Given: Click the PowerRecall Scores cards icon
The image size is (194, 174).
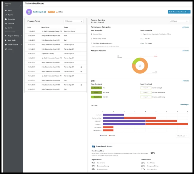Looking at the screenshot, I should pyautogui.click(x=93, y=146).
